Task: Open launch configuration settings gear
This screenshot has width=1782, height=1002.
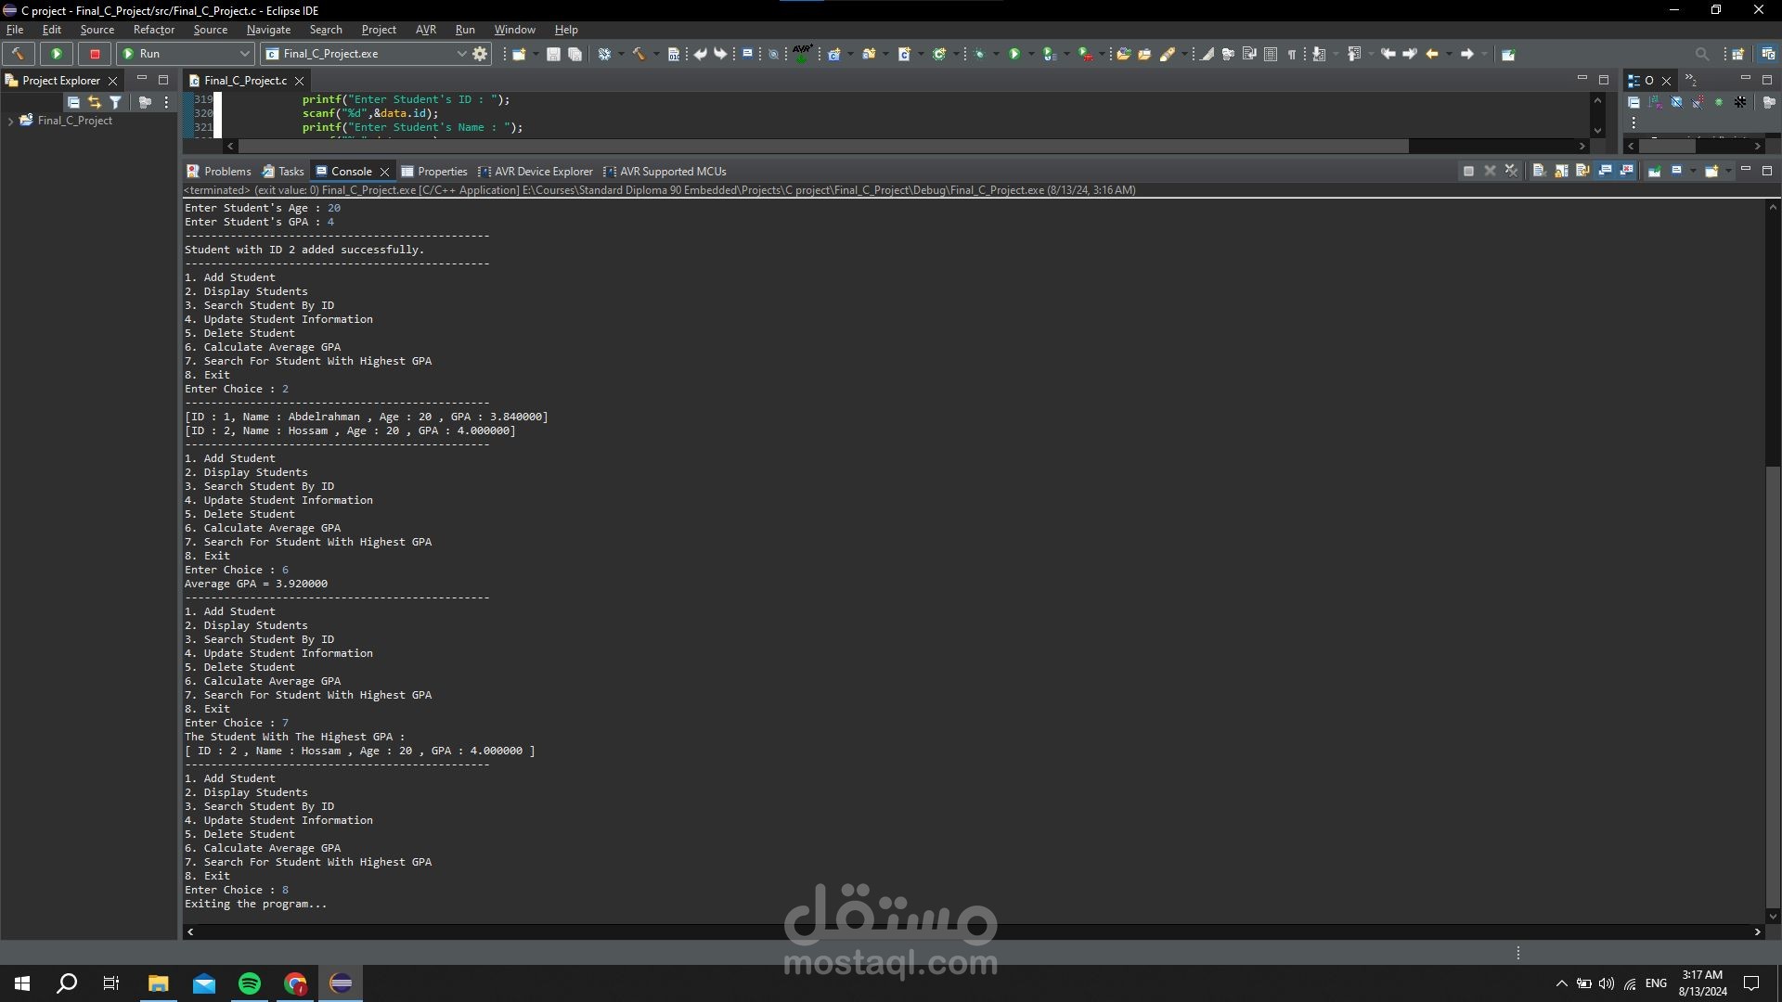Action: 480,54
